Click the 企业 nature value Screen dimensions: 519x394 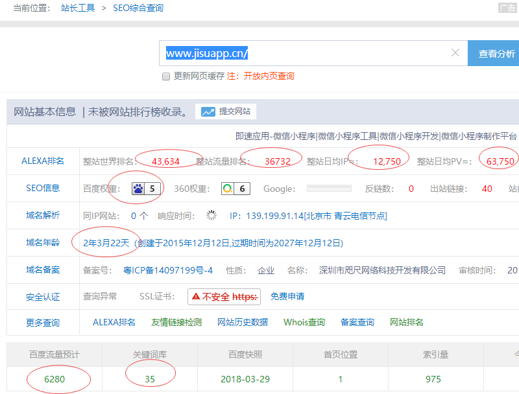[266, 270]
